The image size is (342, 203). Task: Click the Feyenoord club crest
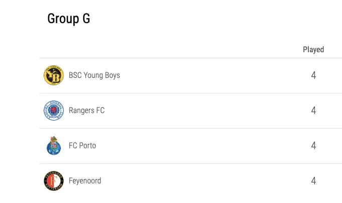click(54, 181)
